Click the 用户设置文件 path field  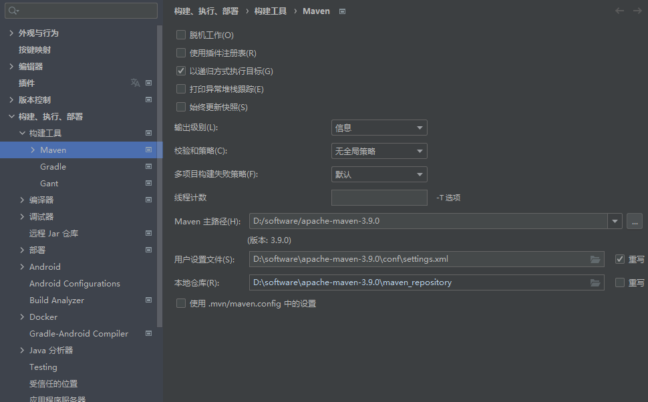(x=426, y=259)
